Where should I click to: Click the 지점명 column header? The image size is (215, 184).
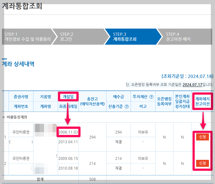point(46,97)
